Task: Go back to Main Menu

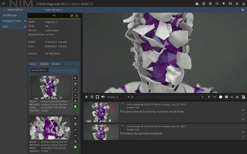Action: coord(14,10)
